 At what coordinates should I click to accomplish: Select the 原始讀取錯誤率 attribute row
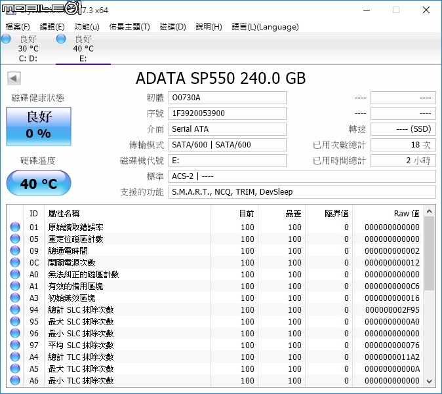216,227
